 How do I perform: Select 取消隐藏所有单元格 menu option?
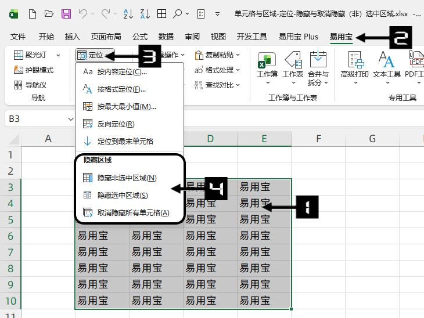(x=133, y=213)
